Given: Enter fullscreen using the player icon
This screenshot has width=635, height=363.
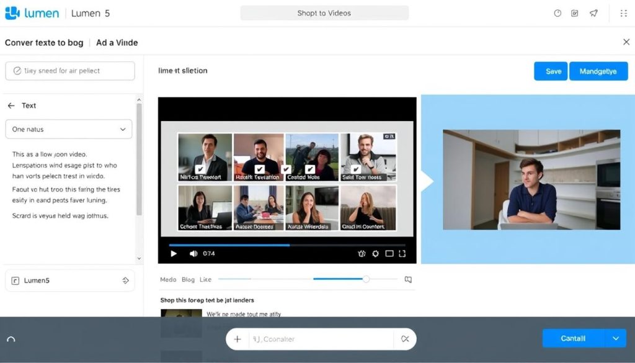Looking at the screenshot, I should click(402, 254).
